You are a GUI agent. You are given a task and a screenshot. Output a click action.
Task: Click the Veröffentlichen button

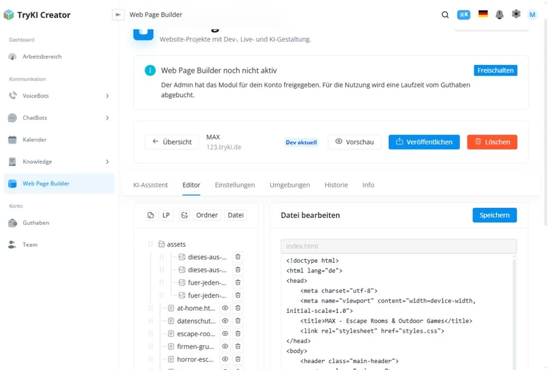point(424,142)
